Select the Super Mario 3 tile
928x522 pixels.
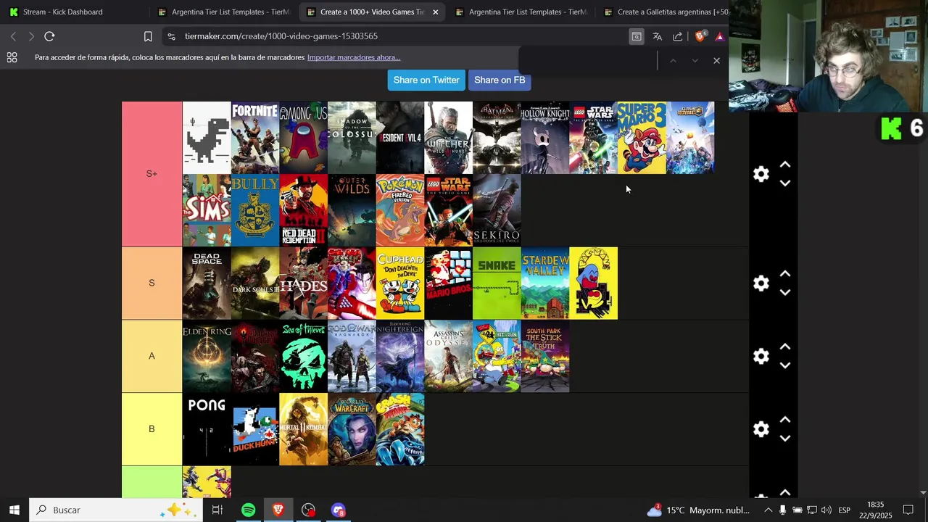coord(642,138)
